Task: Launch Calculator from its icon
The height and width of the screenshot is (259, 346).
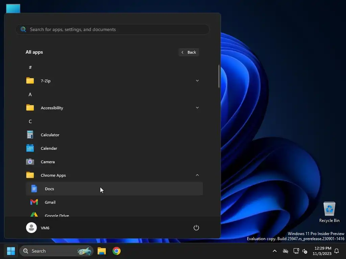Action: point(30,135)
